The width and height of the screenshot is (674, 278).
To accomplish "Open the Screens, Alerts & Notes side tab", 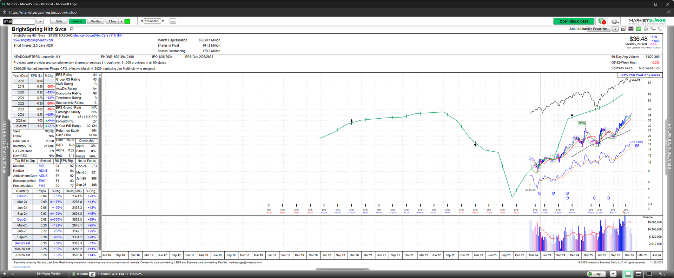I will pyautogui.click(x=4, y=147).
